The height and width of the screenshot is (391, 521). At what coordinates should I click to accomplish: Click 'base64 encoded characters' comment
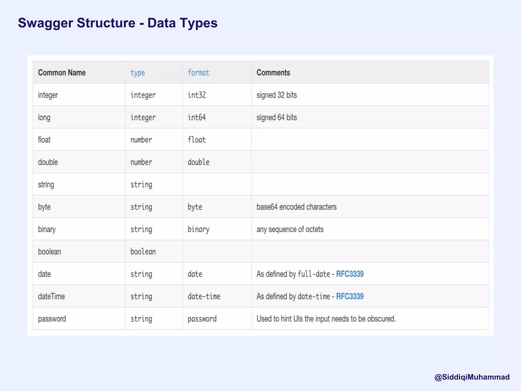[296, 207]
